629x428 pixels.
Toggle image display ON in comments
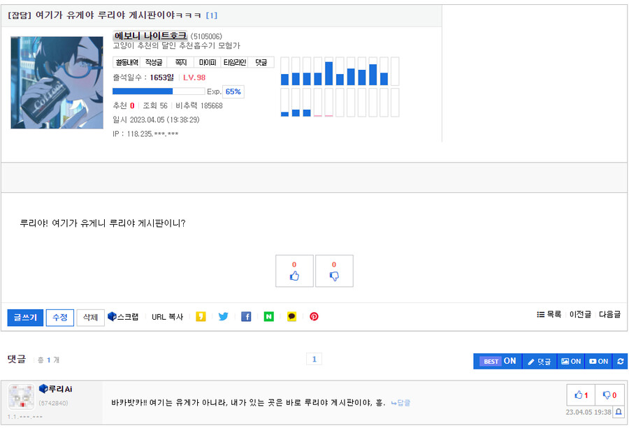coord(570,361)
